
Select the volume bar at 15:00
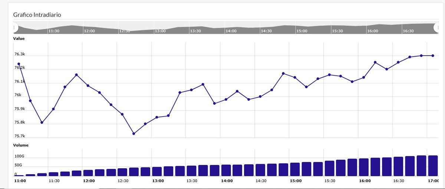tap(295, 169)
